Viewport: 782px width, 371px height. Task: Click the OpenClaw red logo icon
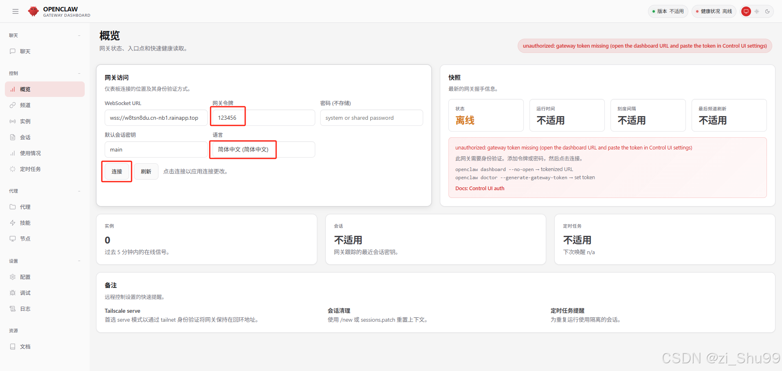[x=33, y=11]
